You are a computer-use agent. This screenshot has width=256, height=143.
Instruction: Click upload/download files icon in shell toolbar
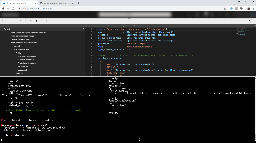pyautogui.click(x=36, y=21)
